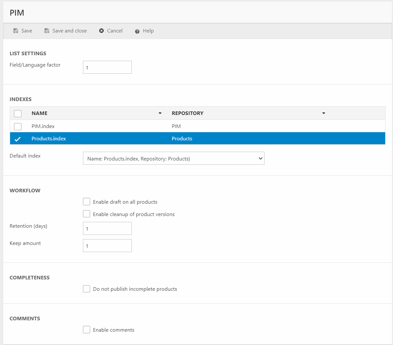Image resolution: width=393 pixels, height=345 pixels.
Task: Enable draft on all products
Action: pos(87,202)
